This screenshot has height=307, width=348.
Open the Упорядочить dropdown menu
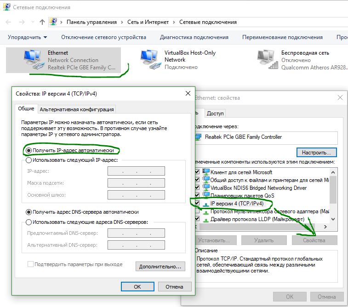(27, 37)
